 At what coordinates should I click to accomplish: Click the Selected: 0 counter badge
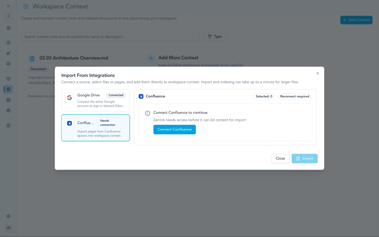tap(264, 96)
